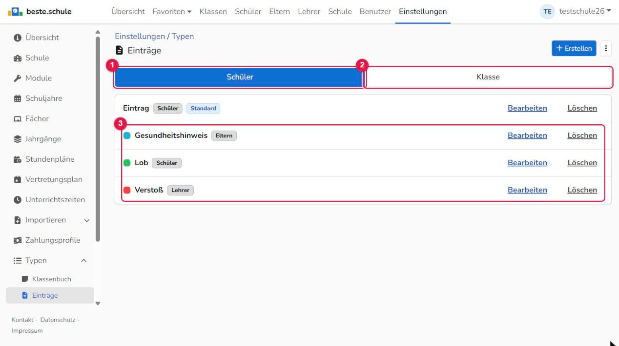The height and width of the screenshot is (346, 619).
Task: Switch to the Benutzer tab
Action: [x=375, y=12]
